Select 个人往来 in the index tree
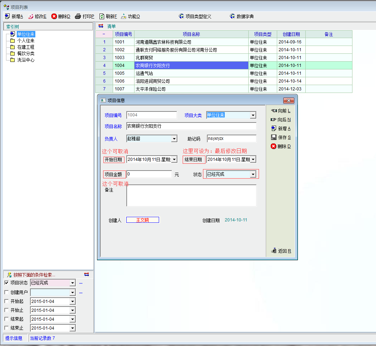This screenshot has width=376, height=346. click(26, 41)
